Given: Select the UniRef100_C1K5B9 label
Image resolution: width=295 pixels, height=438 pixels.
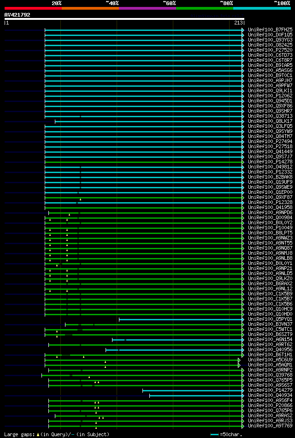Looking at the screenshot, I should click(270, 294).
